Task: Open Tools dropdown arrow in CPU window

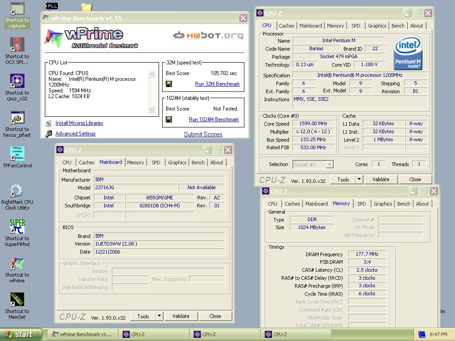Action: (x=359, y=179)
